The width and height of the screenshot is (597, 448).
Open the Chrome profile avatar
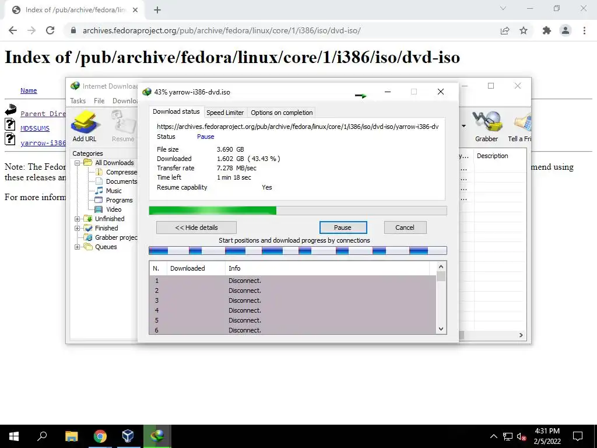click(566, 30)
